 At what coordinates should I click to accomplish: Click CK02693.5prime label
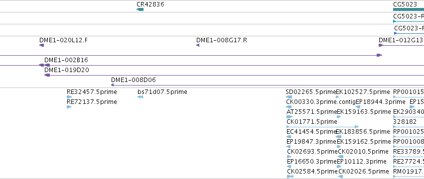coord(312,152)
